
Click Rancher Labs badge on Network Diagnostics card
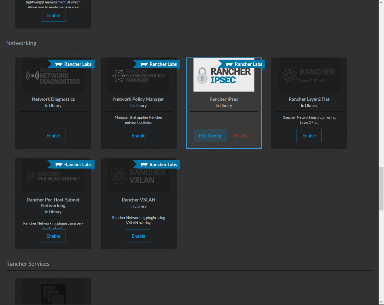tap(71, 64)
